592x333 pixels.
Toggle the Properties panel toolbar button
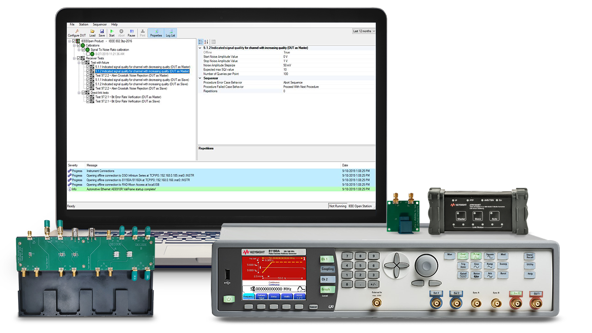(156, 33)
